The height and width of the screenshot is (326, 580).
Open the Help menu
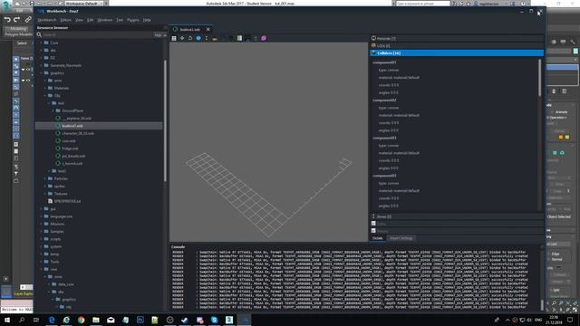pyautogui.click(x=147, y=20)
